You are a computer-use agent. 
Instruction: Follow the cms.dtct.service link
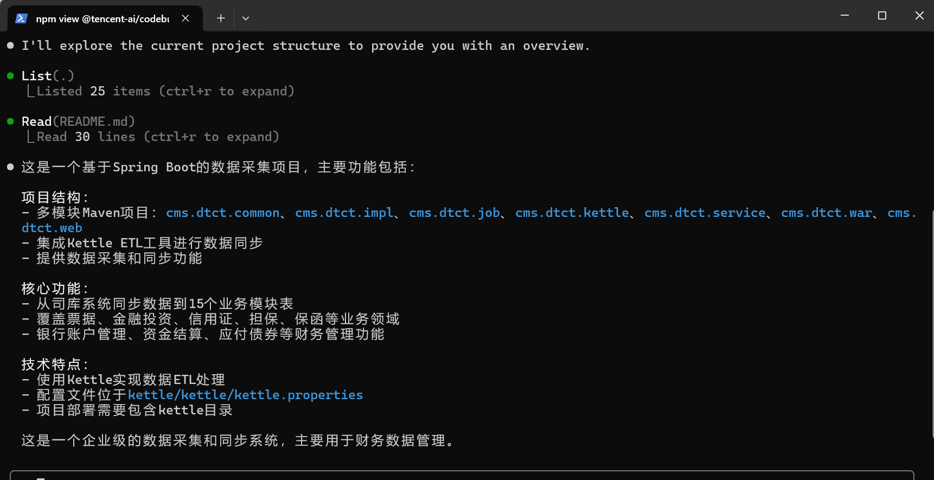tap(705, 213)
